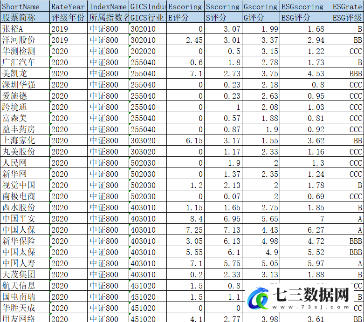
Task: Select the IndexName header cell
Action: point(108,6)
